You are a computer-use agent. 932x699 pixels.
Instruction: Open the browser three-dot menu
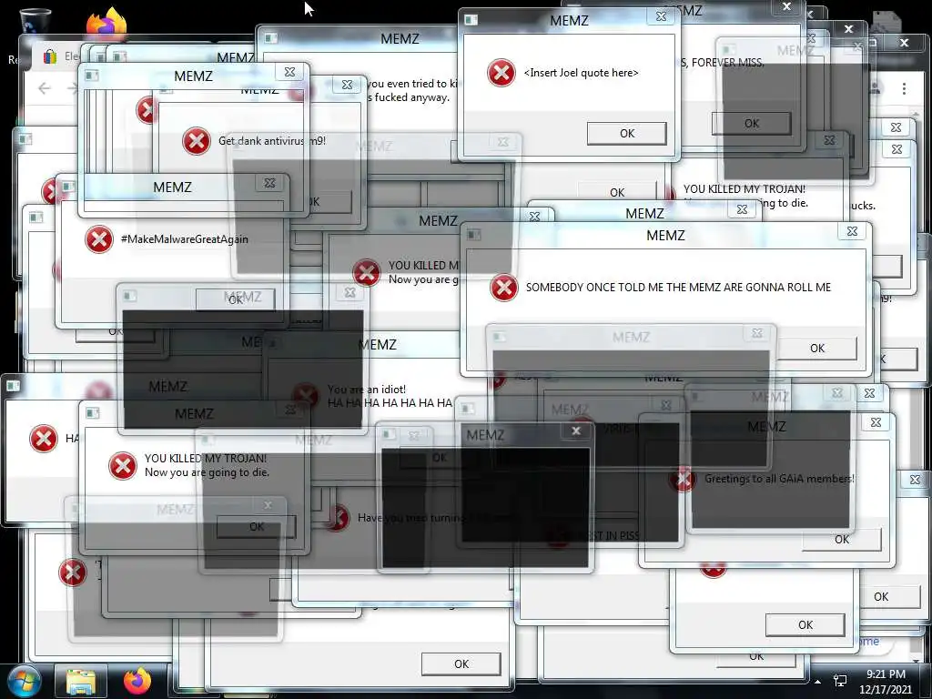coord(904,88)
